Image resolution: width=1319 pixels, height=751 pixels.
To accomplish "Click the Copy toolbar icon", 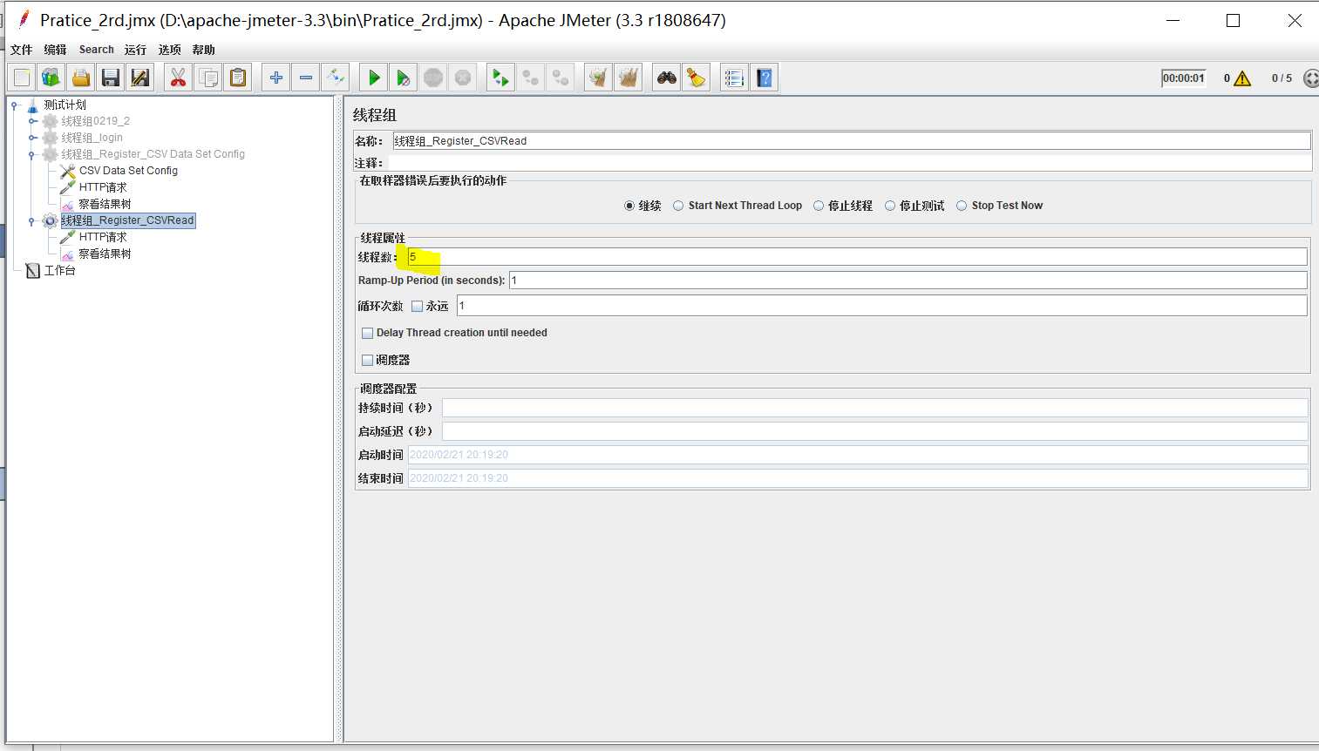I will point(208,78).
